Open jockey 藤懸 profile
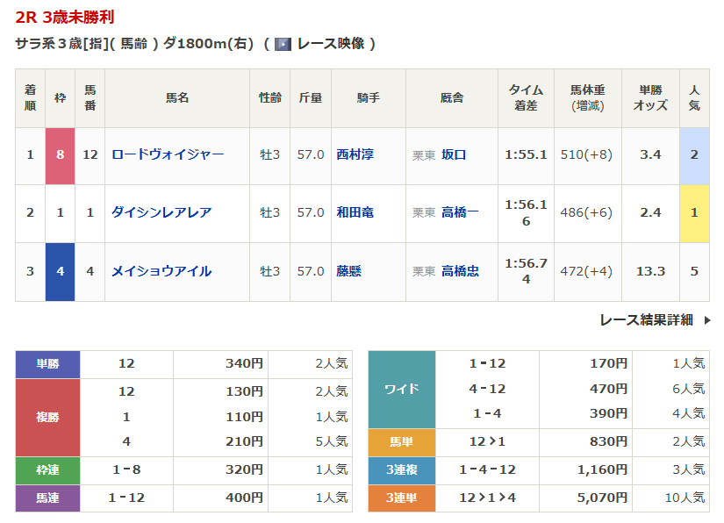The height and width of the screenshot is (523, 724). (349, 271)
